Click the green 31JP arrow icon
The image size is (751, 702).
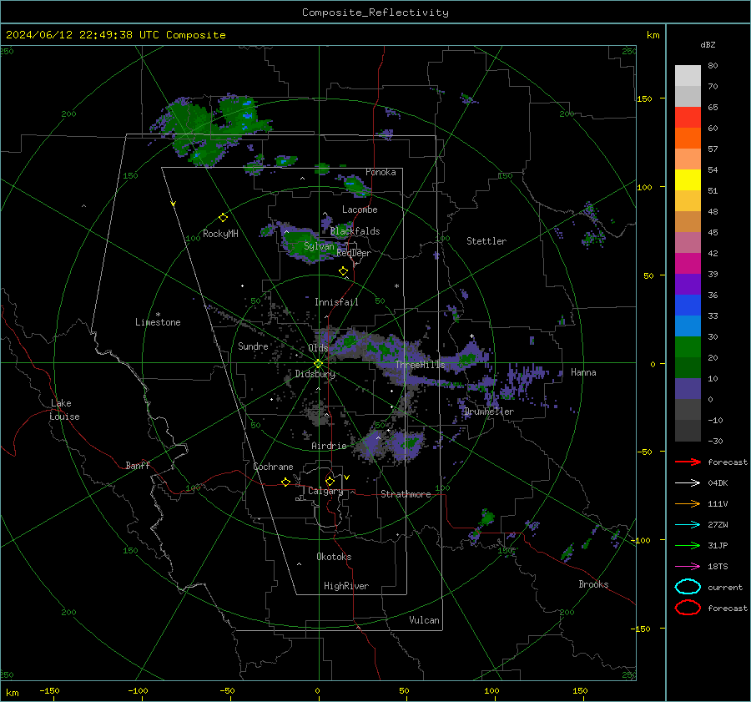pyautogui.click(x=688, y=545)
